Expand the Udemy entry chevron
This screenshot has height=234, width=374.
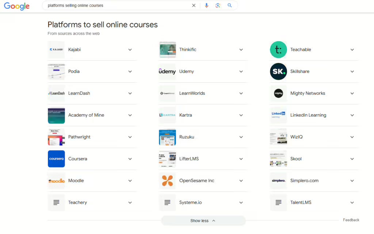241,71
